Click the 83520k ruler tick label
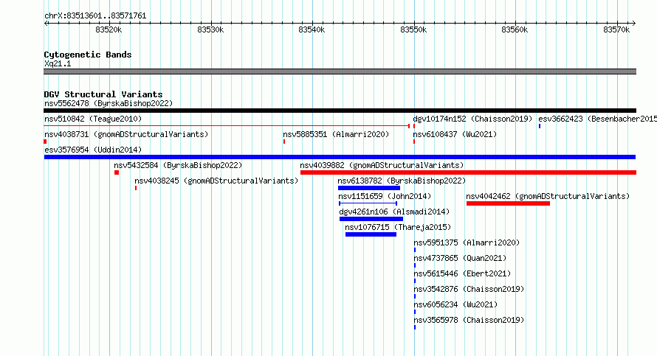Image resolution: width=657 pixels, height=356 pixels. [109, 29]
